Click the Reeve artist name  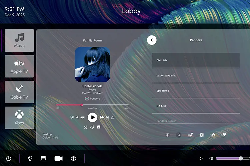(92, 90)
